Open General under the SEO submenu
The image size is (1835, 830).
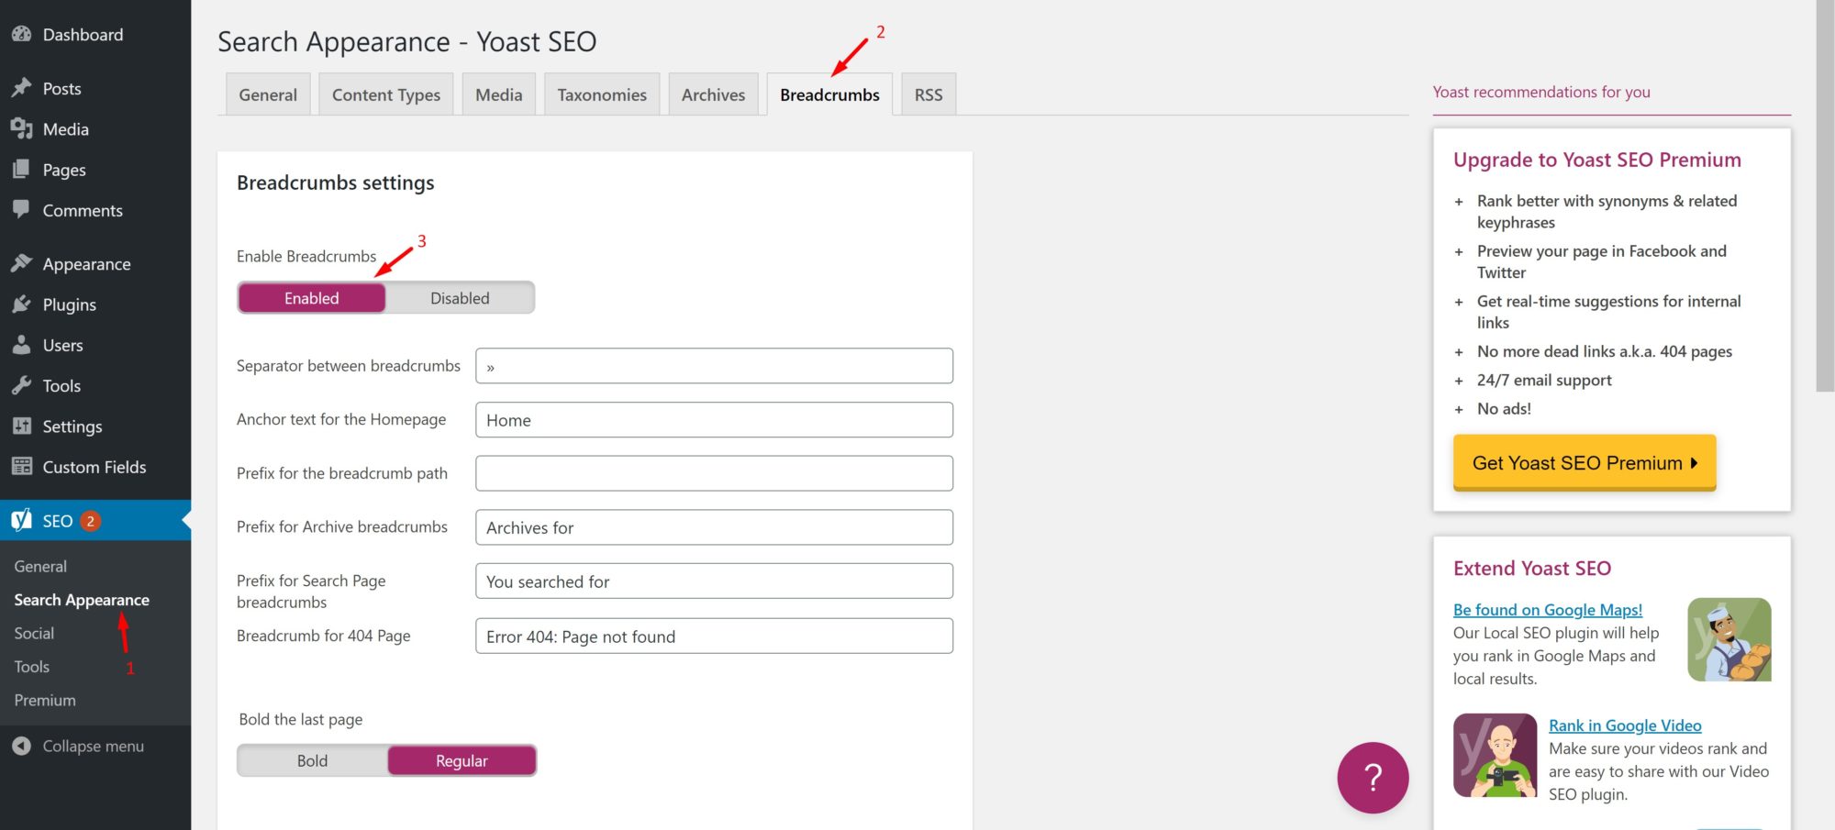pos(40,566)
